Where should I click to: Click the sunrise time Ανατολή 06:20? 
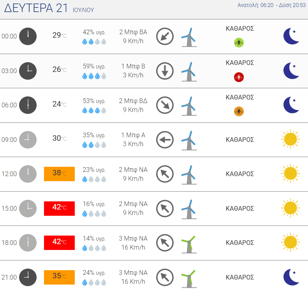tap(255, 5)
